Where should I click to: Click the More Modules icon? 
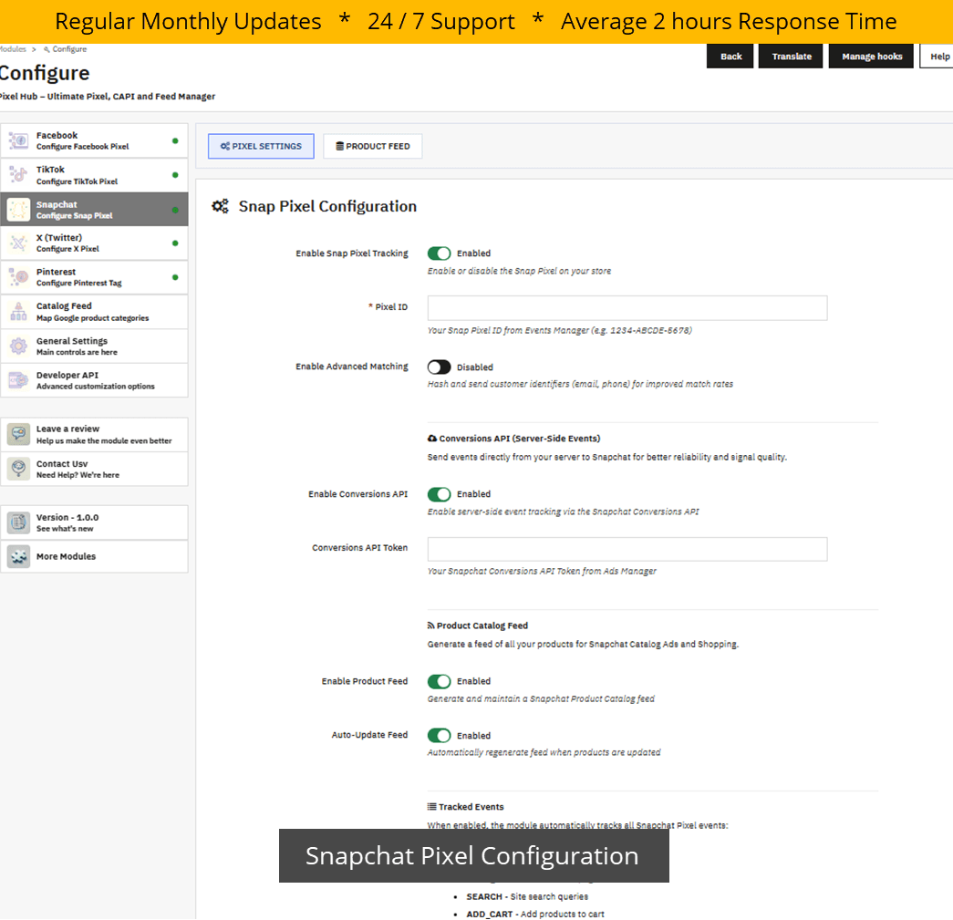[x=18, y=556]
